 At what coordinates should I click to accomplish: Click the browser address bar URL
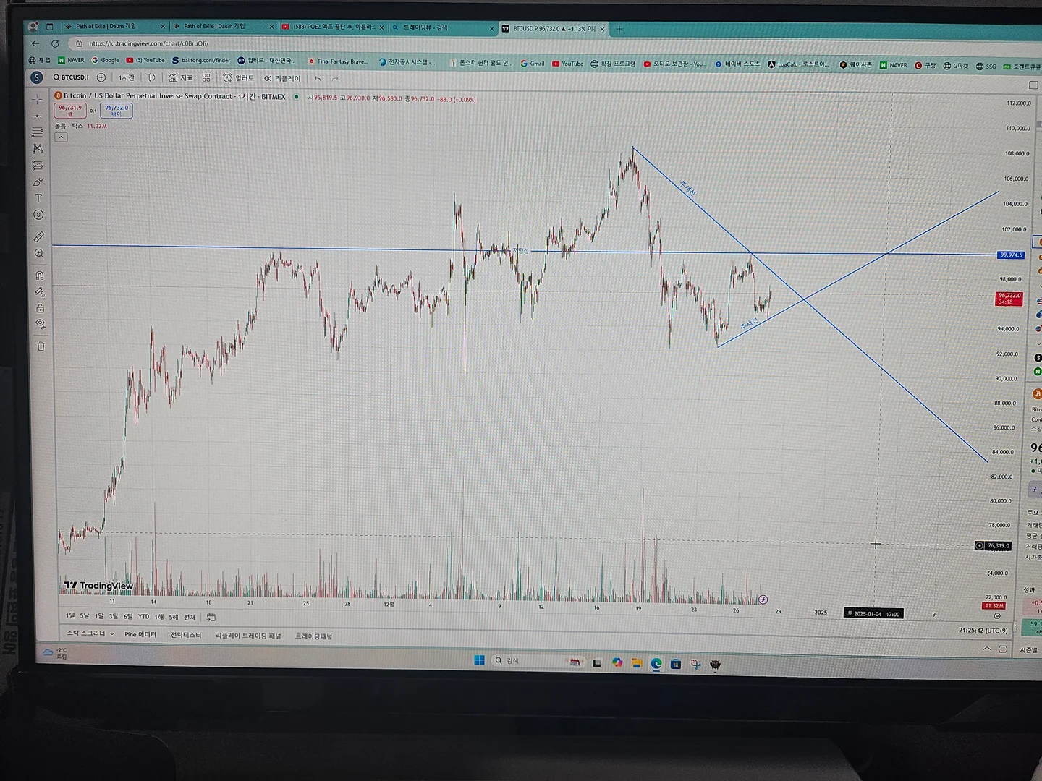click(148, 43)
